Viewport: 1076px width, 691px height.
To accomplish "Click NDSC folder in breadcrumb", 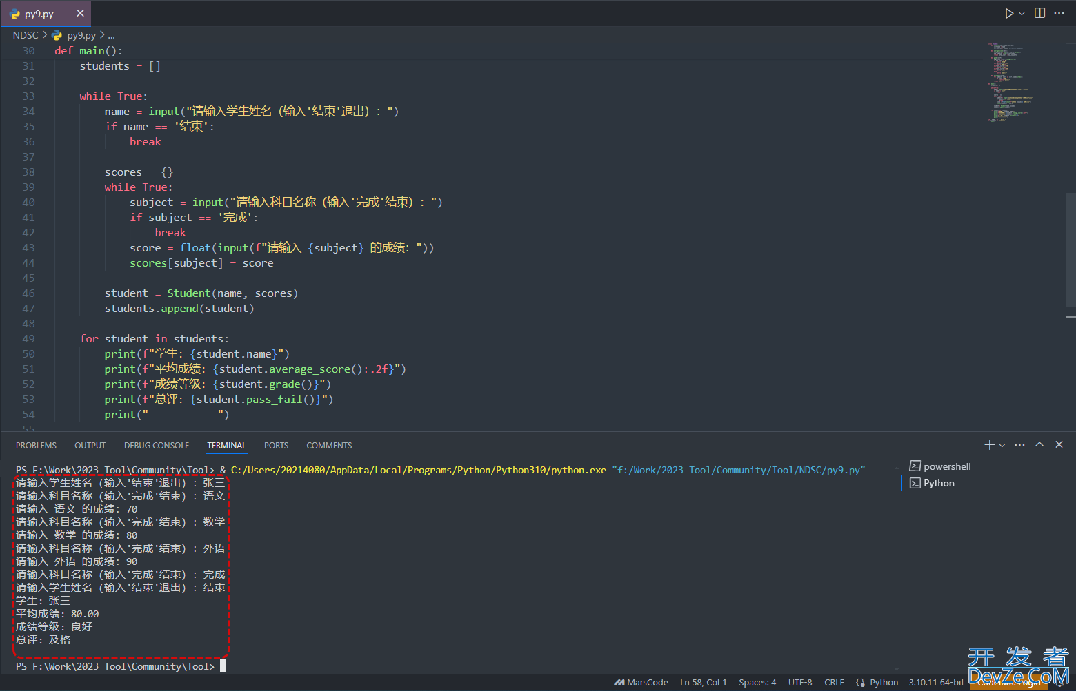I will pyautogui.click(x=26, y=35).
